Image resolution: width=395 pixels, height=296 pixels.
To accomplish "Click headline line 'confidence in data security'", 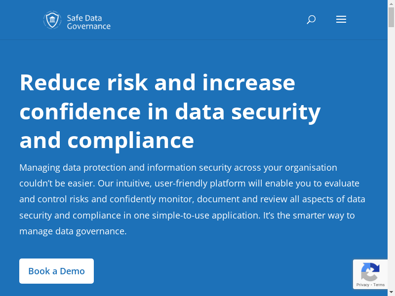I will pos(170,111).
